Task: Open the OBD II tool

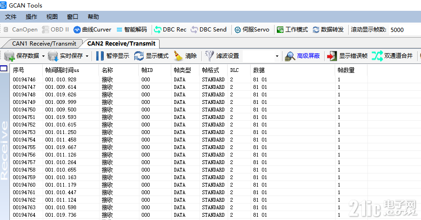Action: pos(55,30)
